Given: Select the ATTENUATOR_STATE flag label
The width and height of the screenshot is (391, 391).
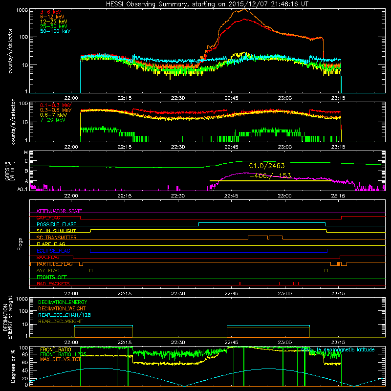Looking at the screenshot, I should coord(59,211).
